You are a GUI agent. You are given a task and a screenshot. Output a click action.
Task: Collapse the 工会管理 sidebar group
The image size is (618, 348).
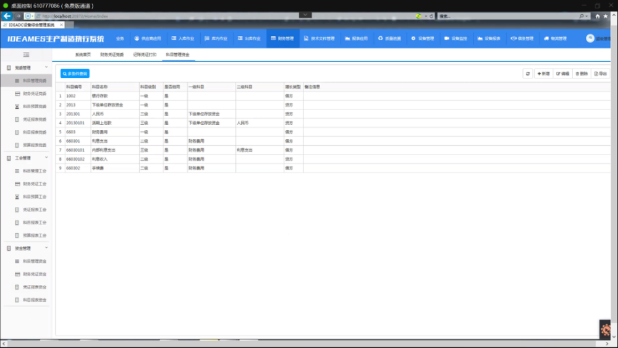[x=27, y=158]
